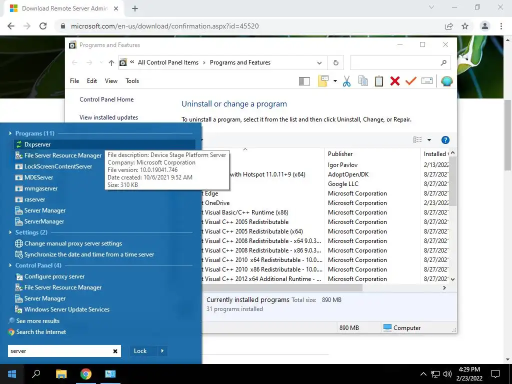Click the Control Panel taskbar icon

pos(110,374)
